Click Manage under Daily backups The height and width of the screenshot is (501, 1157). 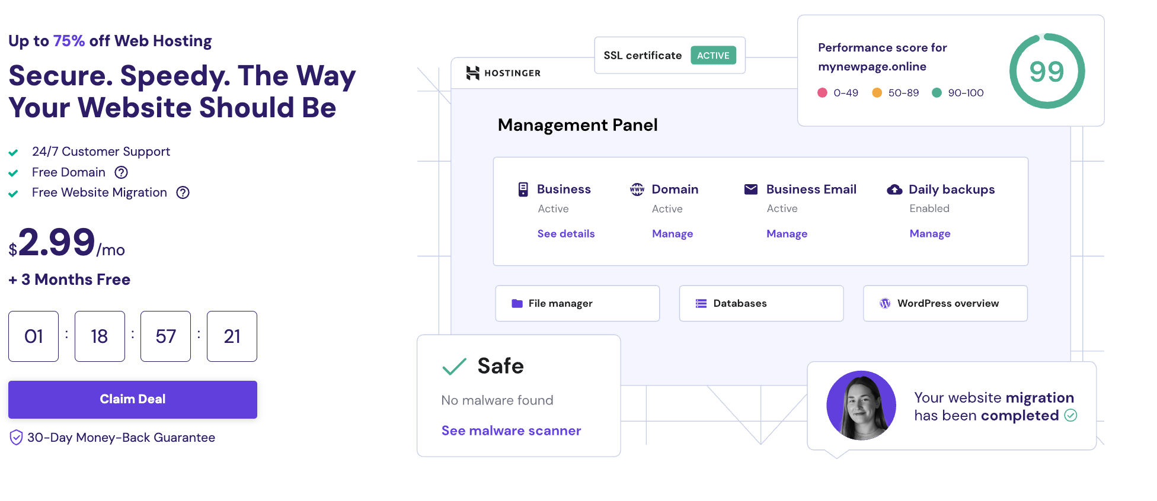[x=929, y=234]
